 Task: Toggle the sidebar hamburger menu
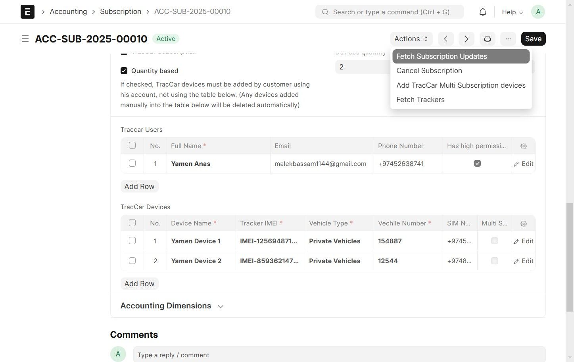click(25, 39)
